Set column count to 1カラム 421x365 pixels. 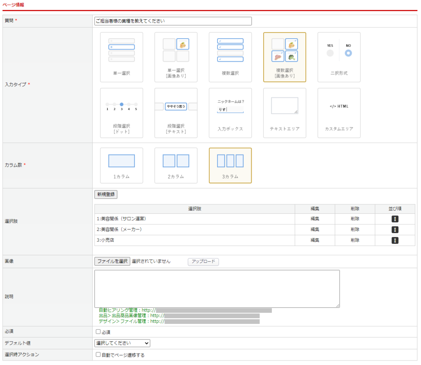point(121,165)
